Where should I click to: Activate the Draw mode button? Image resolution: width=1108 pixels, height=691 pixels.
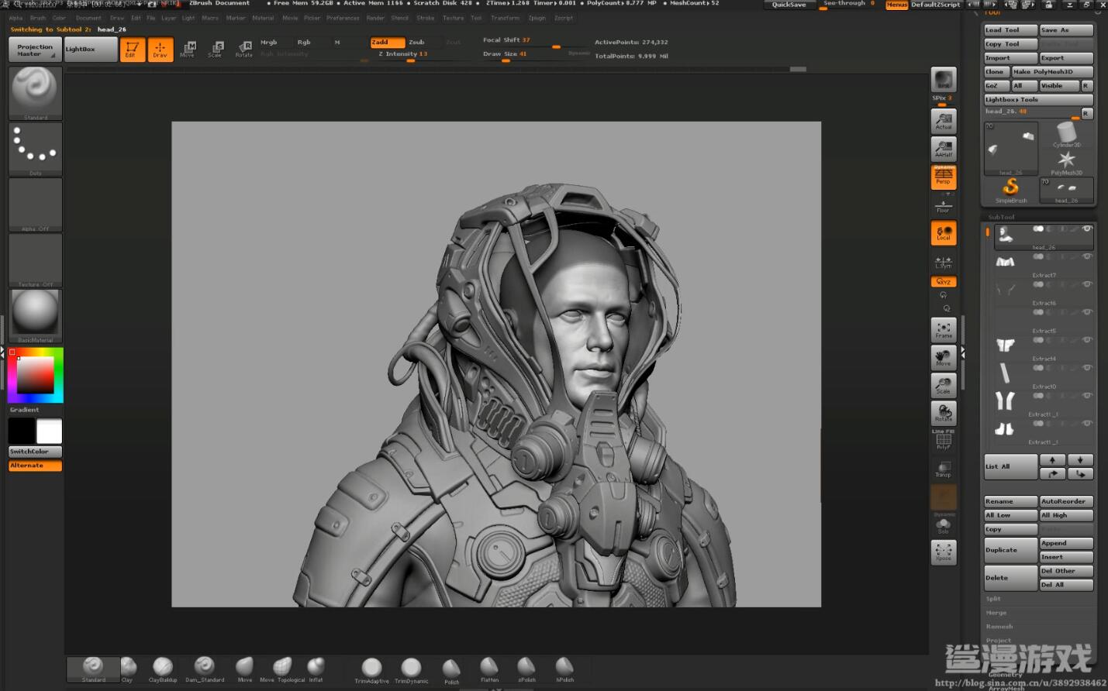[x=161, y=50]
